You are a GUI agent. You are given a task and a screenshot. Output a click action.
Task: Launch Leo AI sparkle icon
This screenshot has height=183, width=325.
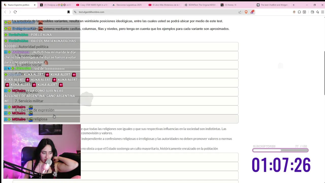tap(317, 12)
